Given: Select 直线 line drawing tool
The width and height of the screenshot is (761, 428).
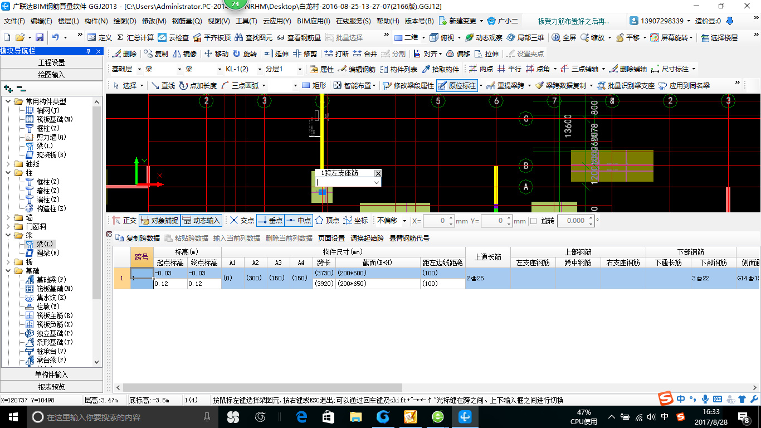Looking at the screenshot, I should click(x=163, y=86).
